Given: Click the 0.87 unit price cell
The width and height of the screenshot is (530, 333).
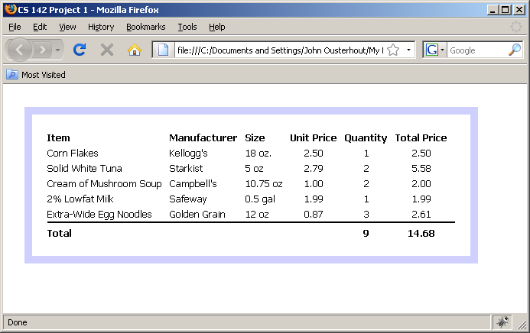Looking at the screenshot, I should point(314,215).
